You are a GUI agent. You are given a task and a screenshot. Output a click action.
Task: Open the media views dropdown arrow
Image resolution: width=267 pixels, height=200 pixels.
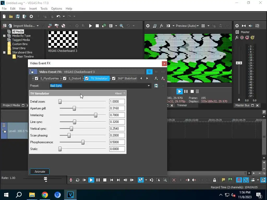[116, 26]
